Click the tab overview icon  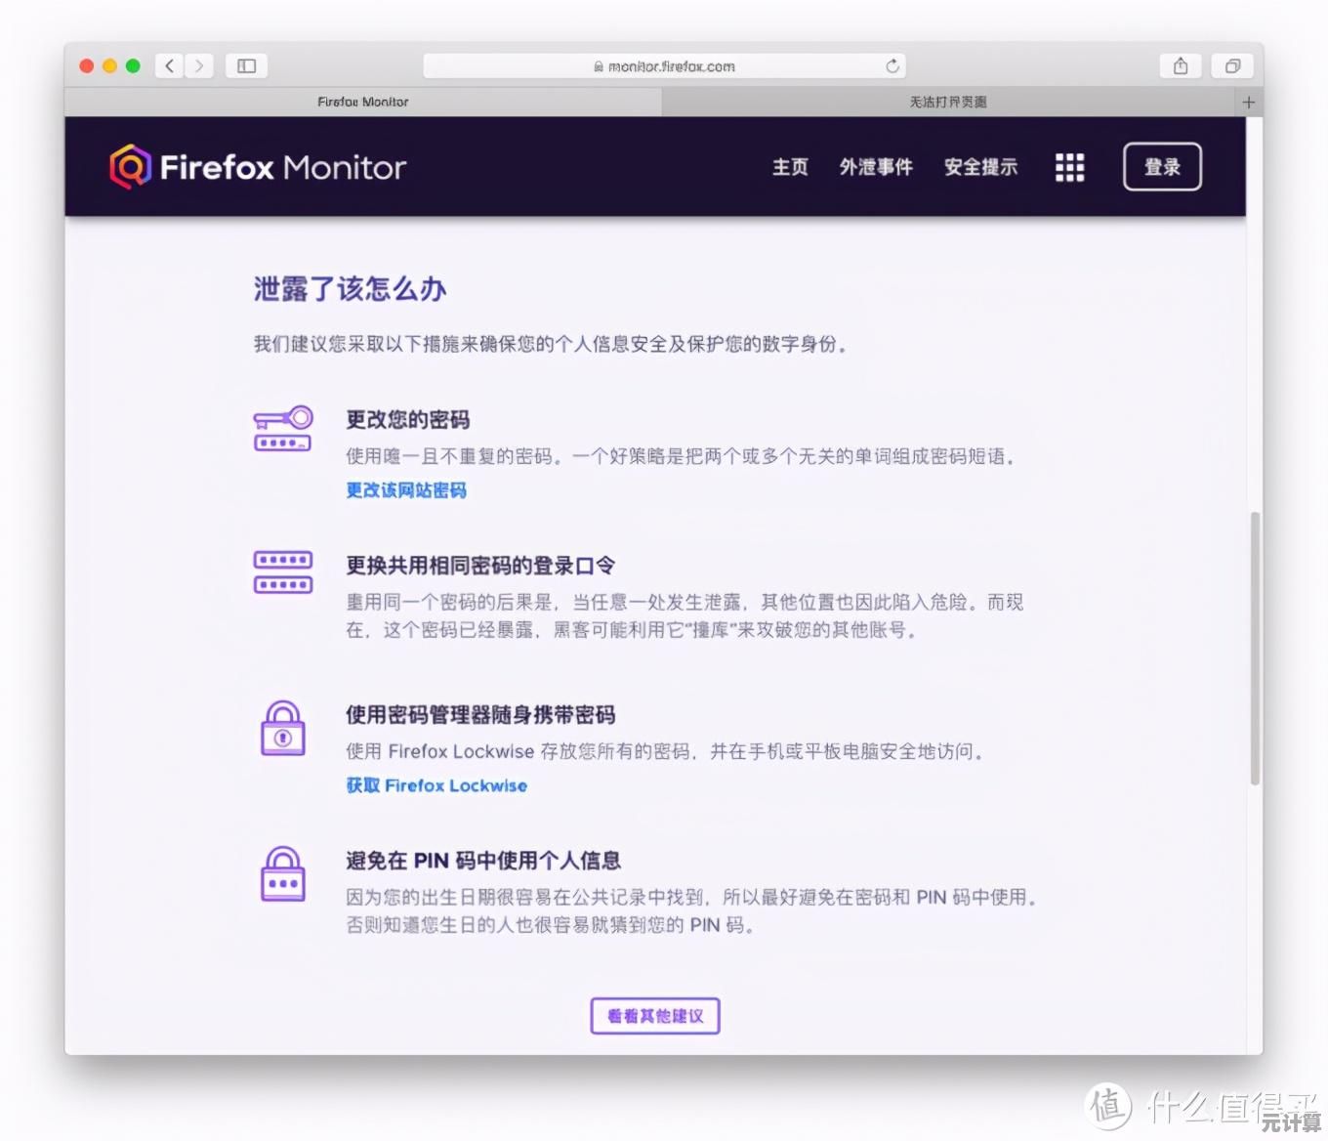[1231, 65]
